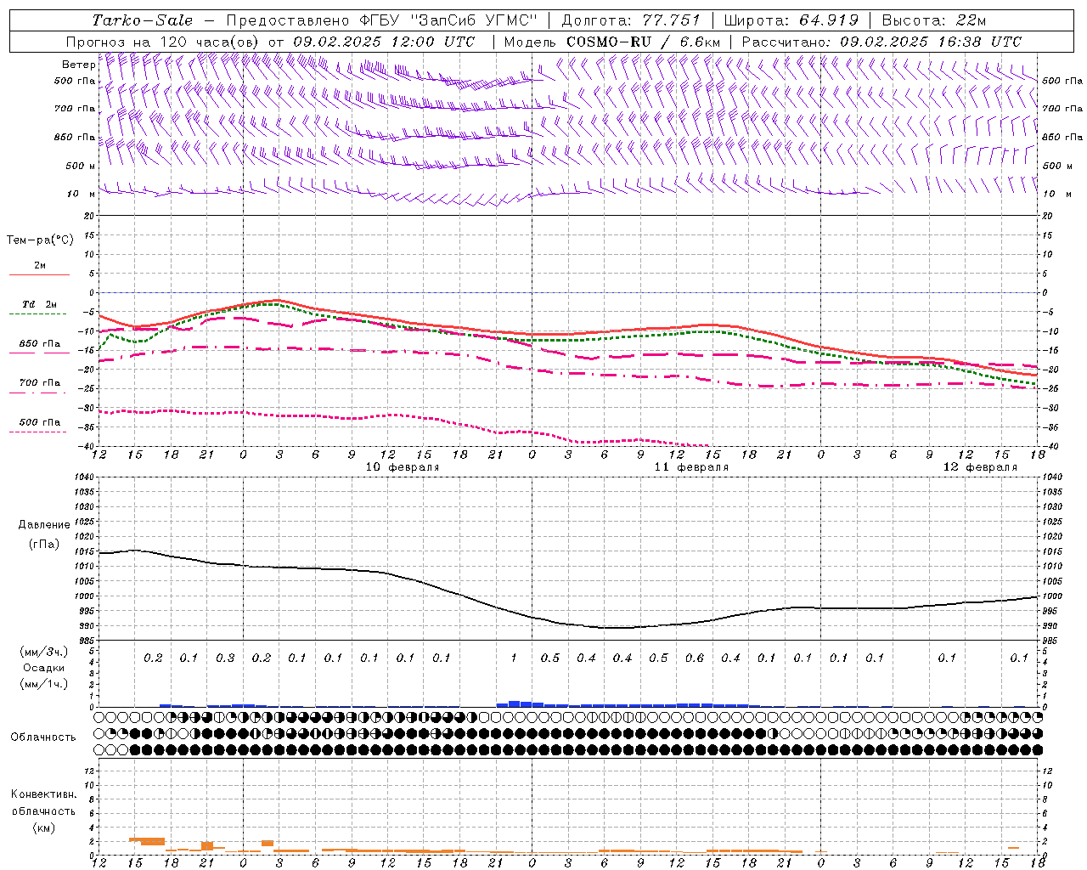Click the computed timestamp 09.02.2025 16:38 UTC
1087x870 pixels.
(x=931, y=41)
